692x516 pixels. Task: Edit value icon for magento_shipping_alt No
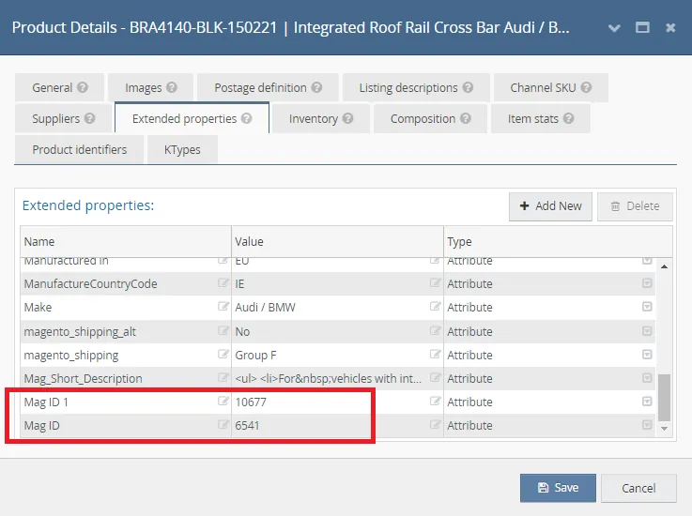[435, 330]
